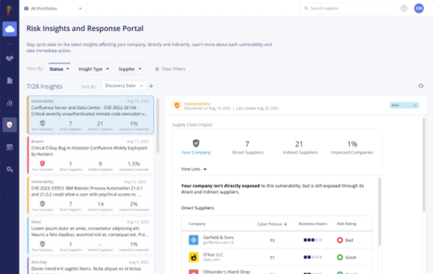433x274 pixels.
Task: Open the All Portfolios selector
Action: tap(53, 8)
